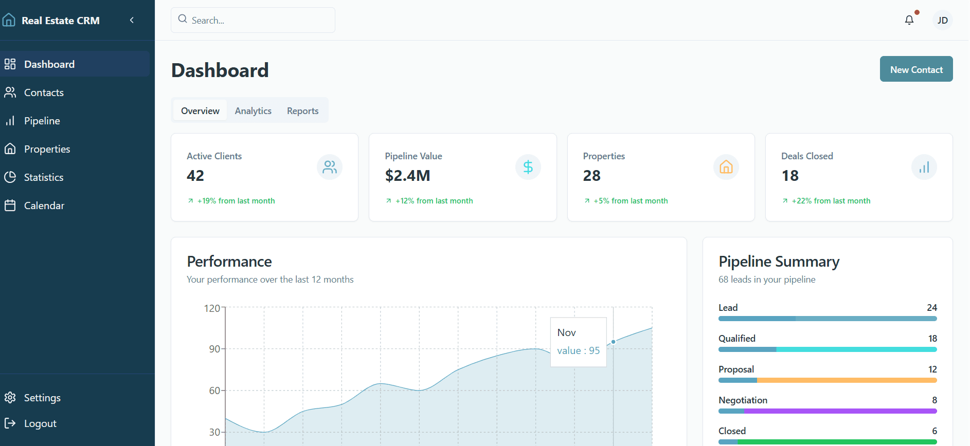
Task: Log out using the Logout link
Action: point(75,423)
